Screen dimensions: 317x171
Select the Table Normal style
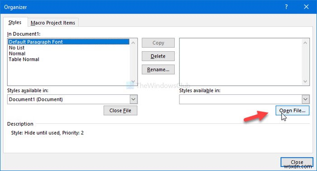pos(69,59)
